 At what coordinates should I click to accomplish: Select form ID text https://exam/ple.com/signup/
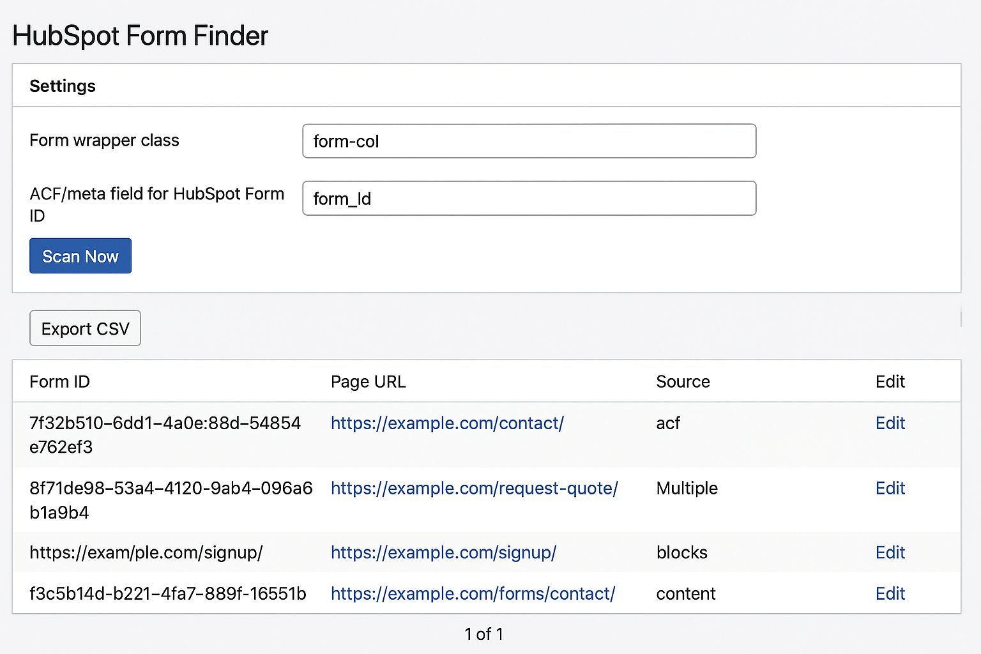(x=146, y=553)
